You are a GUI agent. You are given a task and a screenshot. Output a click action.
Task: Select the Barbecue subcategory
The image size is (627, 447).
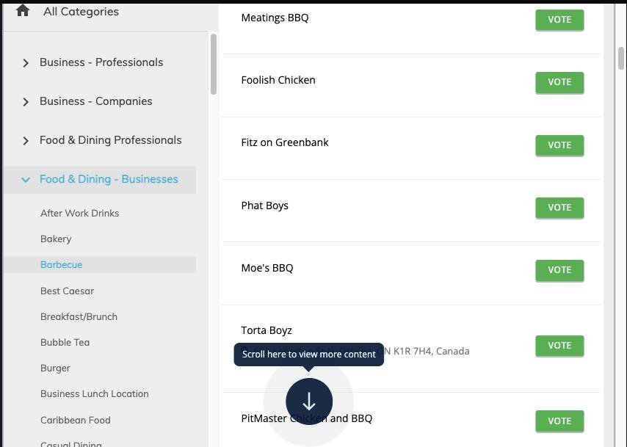click(x=61, y=265)
